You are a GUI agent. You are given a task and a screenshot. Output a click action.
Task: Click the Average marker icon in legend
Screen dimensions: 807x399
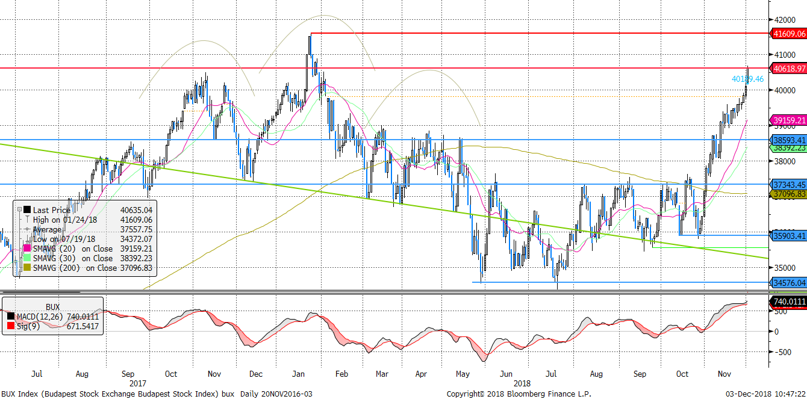(x=27, y=229)
